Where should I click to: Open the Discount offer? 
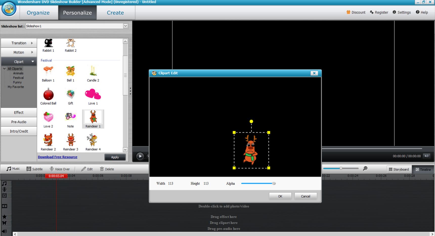356,12
